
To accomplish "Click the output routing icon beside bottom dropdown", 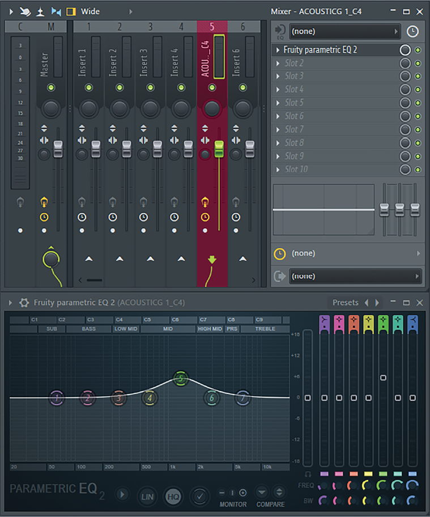I will (280, 276).
